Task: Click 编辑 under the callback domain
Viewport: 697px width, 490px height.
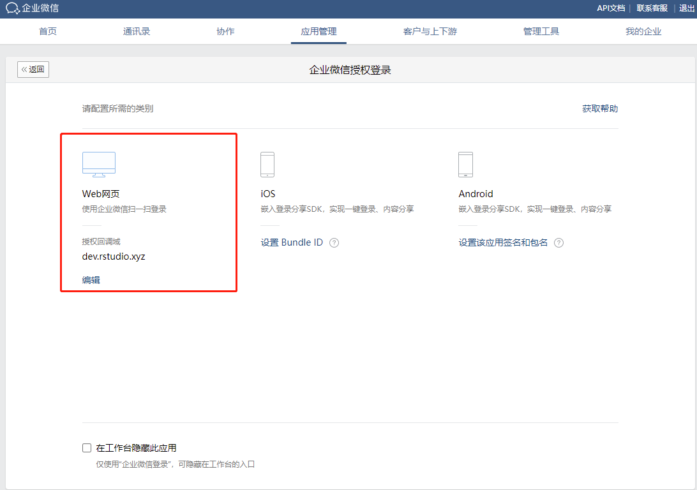Action: [x=91, y=280]
